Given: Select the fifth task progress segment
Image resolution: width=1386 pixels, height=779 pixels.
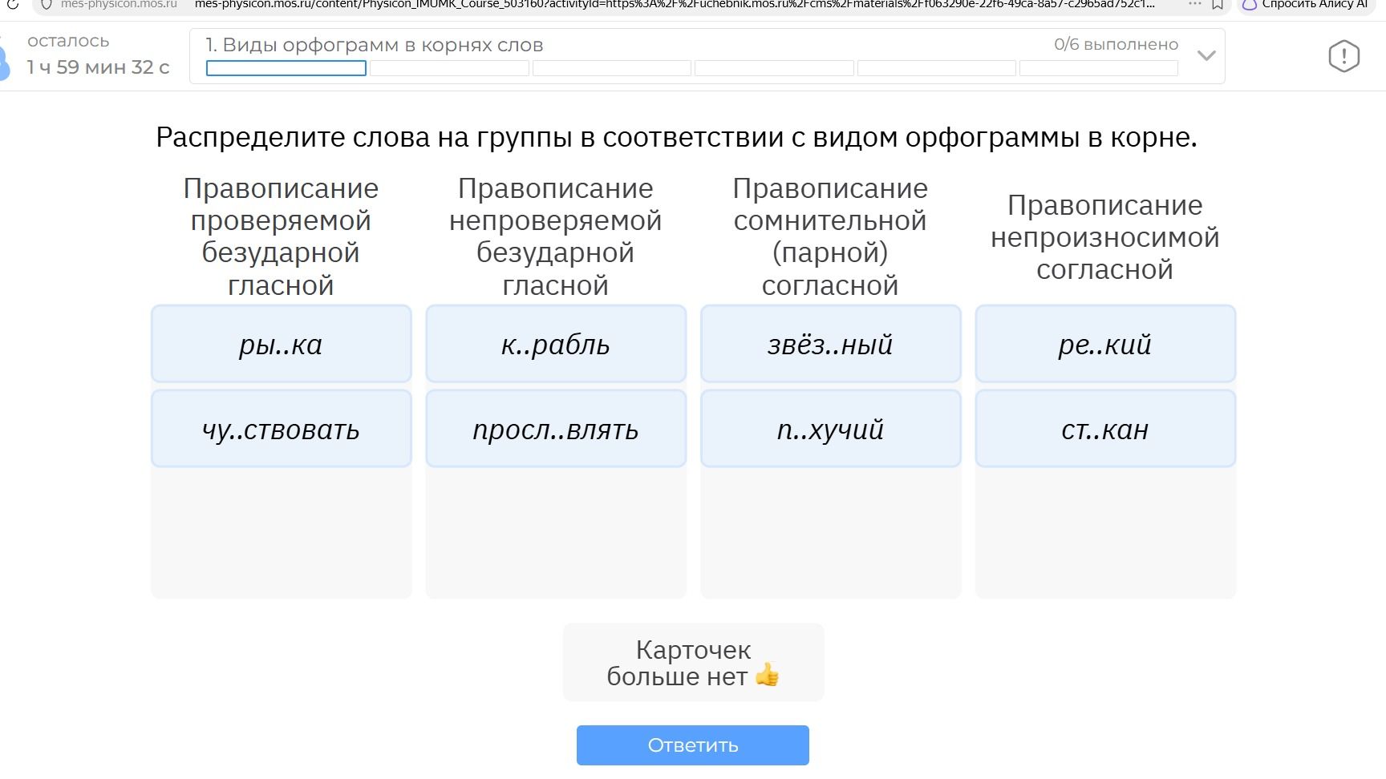Looking at the screenshot, I should click(x=937, y=68).
